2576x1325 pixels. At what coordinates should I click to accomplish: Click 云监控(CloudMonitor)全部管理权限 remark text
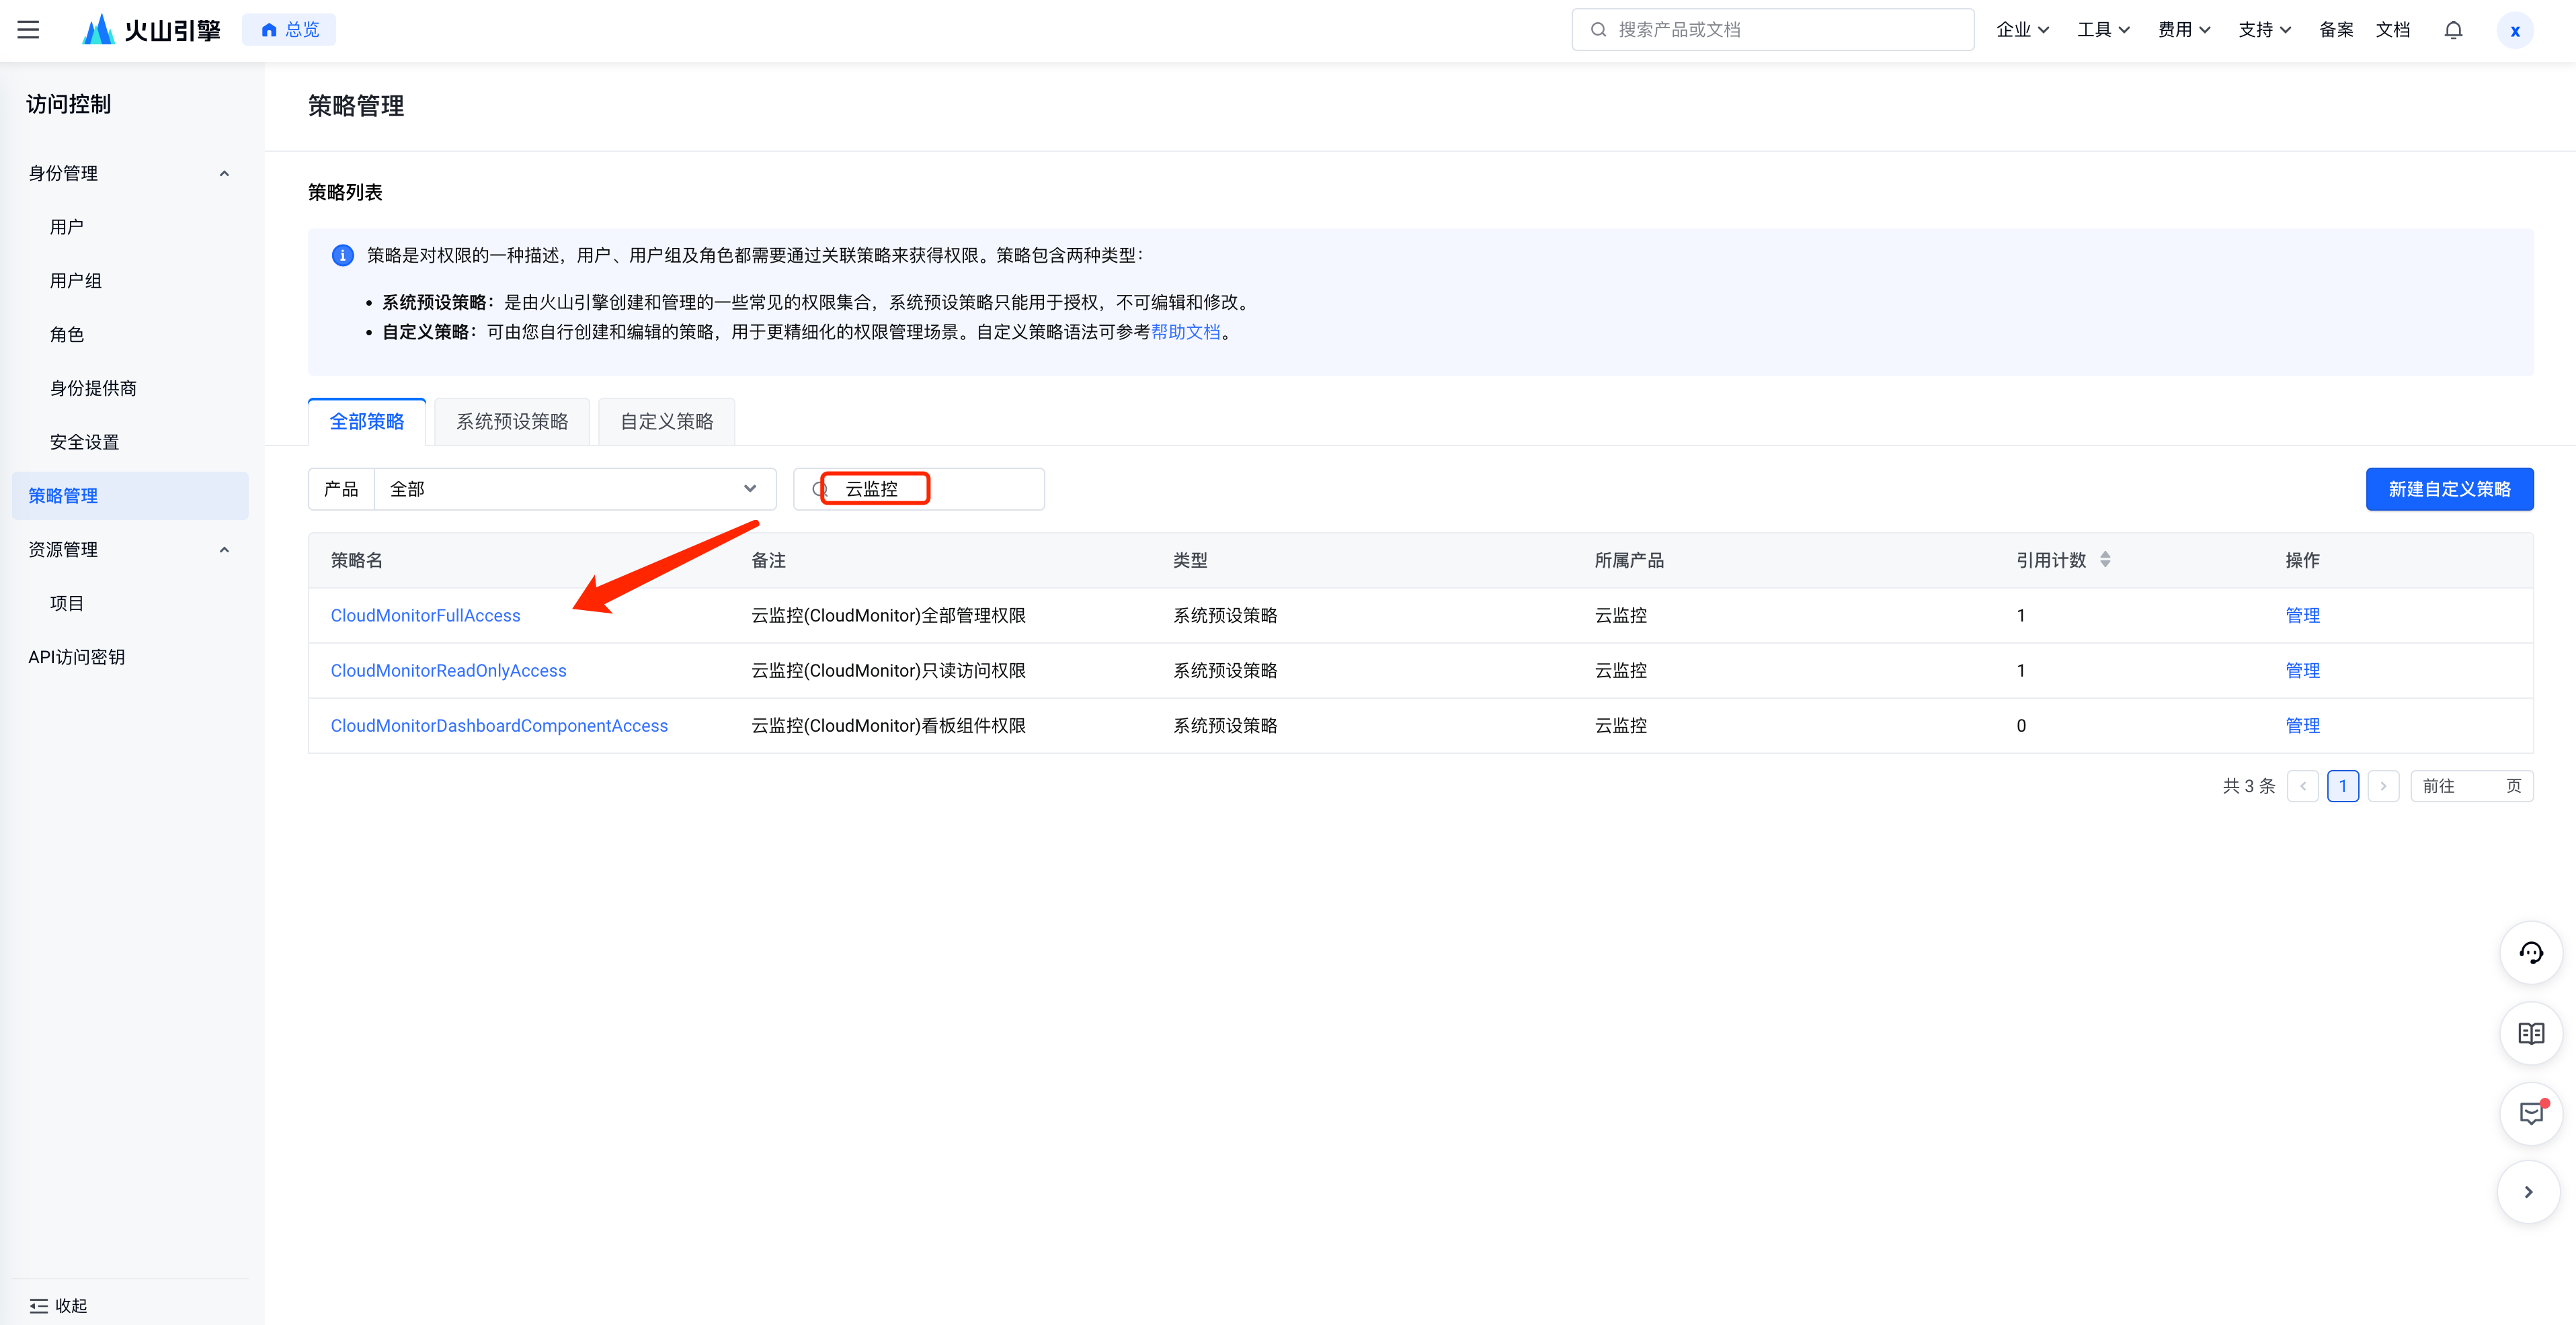(x=888, y=615)
